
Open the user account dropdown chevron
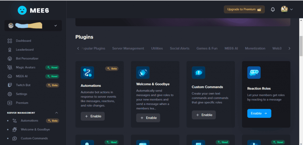[x=291, y=9]
